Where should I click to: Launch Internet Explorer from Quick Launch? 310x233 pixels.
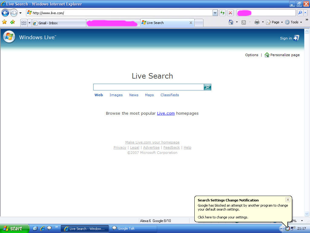coord(42,228)
